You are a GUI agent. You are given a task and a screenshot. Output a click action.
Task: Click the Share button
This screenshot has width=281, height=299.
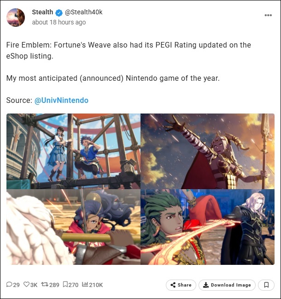181,285
